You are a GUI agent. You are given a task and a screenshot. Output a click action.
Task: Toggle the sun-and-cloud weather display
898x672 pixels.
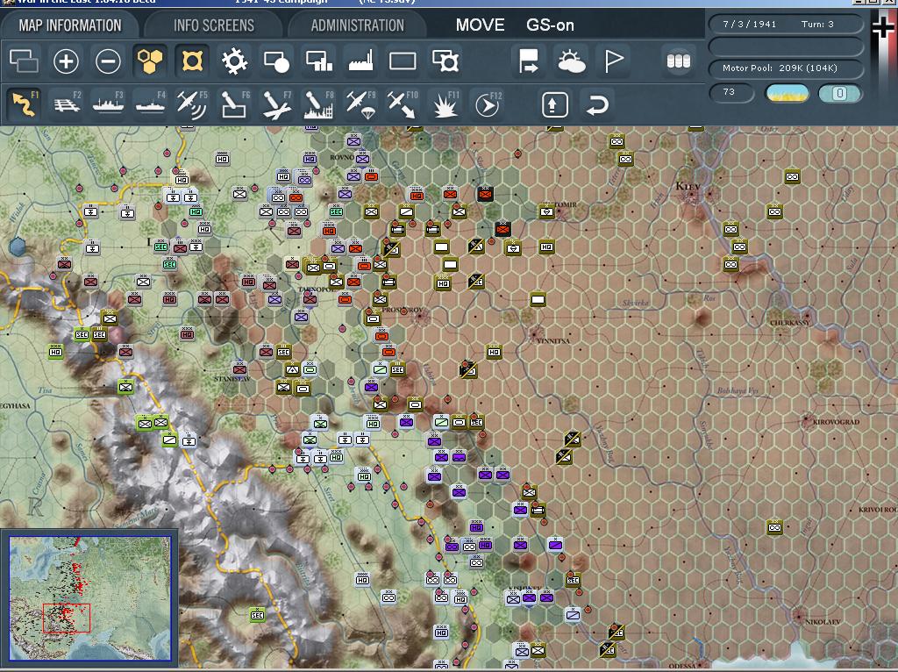571,61
